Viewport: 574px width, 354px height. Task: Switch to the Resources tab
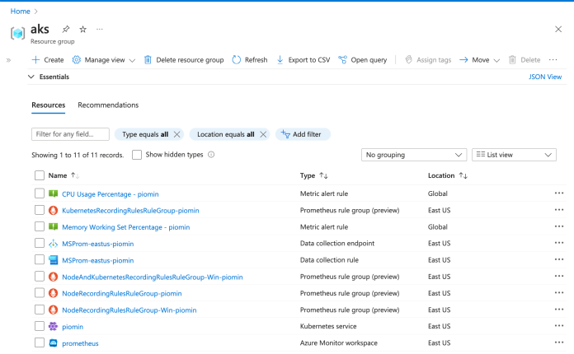point(49,105)
